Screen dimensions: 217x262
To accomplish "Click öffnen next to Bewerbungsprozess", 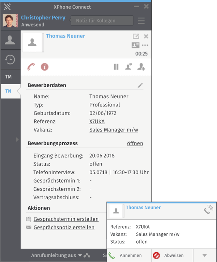I will pyautogui.click(x=135, y=143).
